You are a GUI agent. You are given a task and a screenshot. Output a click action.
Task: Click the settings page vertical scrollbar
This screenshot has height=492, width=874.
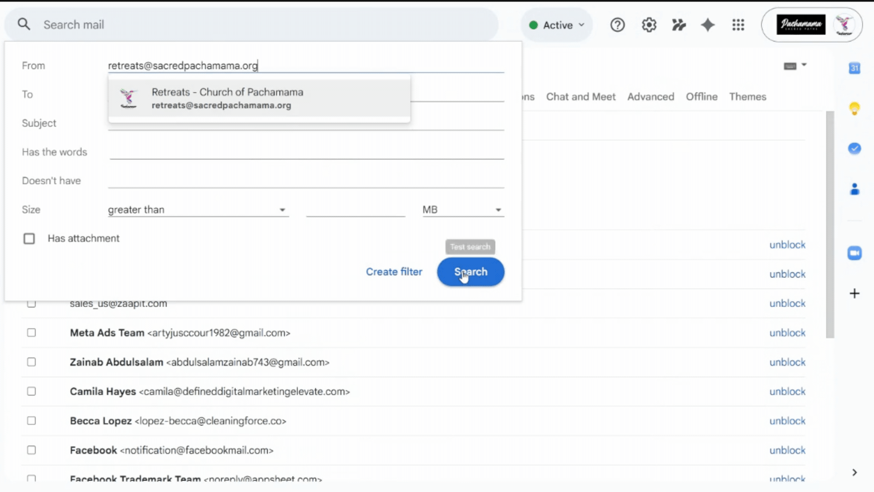pos(830,225)
